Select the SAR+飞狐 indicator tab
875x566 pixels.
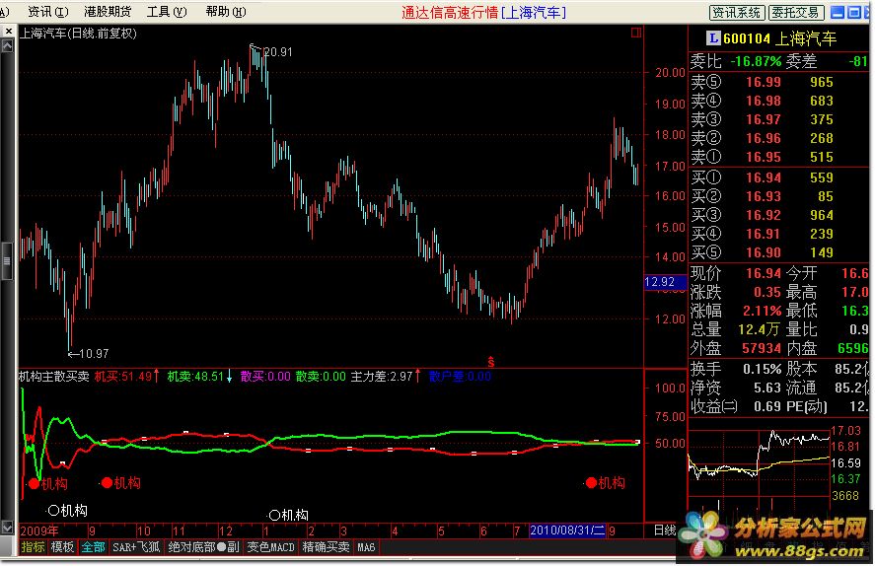pos(136,547)
